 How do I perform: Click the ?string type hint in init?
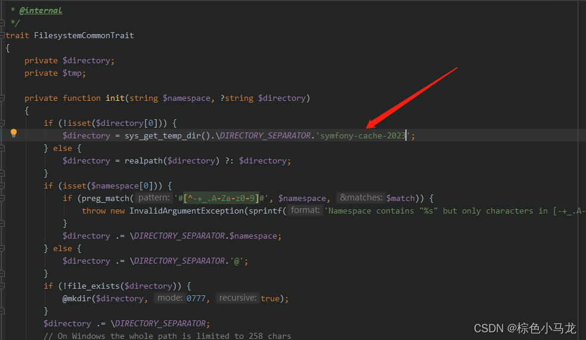(x=237, y=98)
